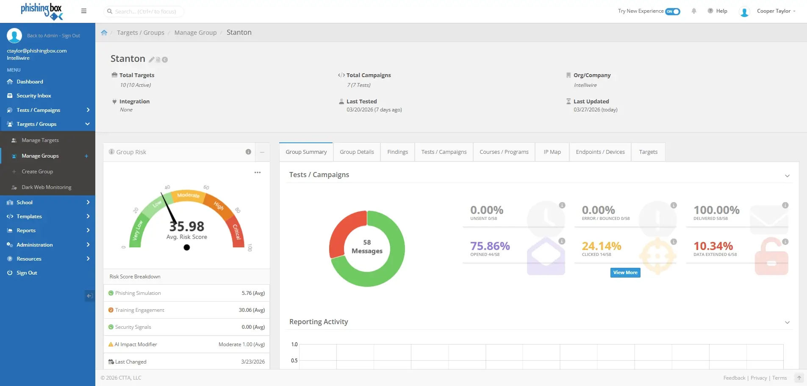Switch to the Findings tab
The image size is (807, 386).
point(397,152)
